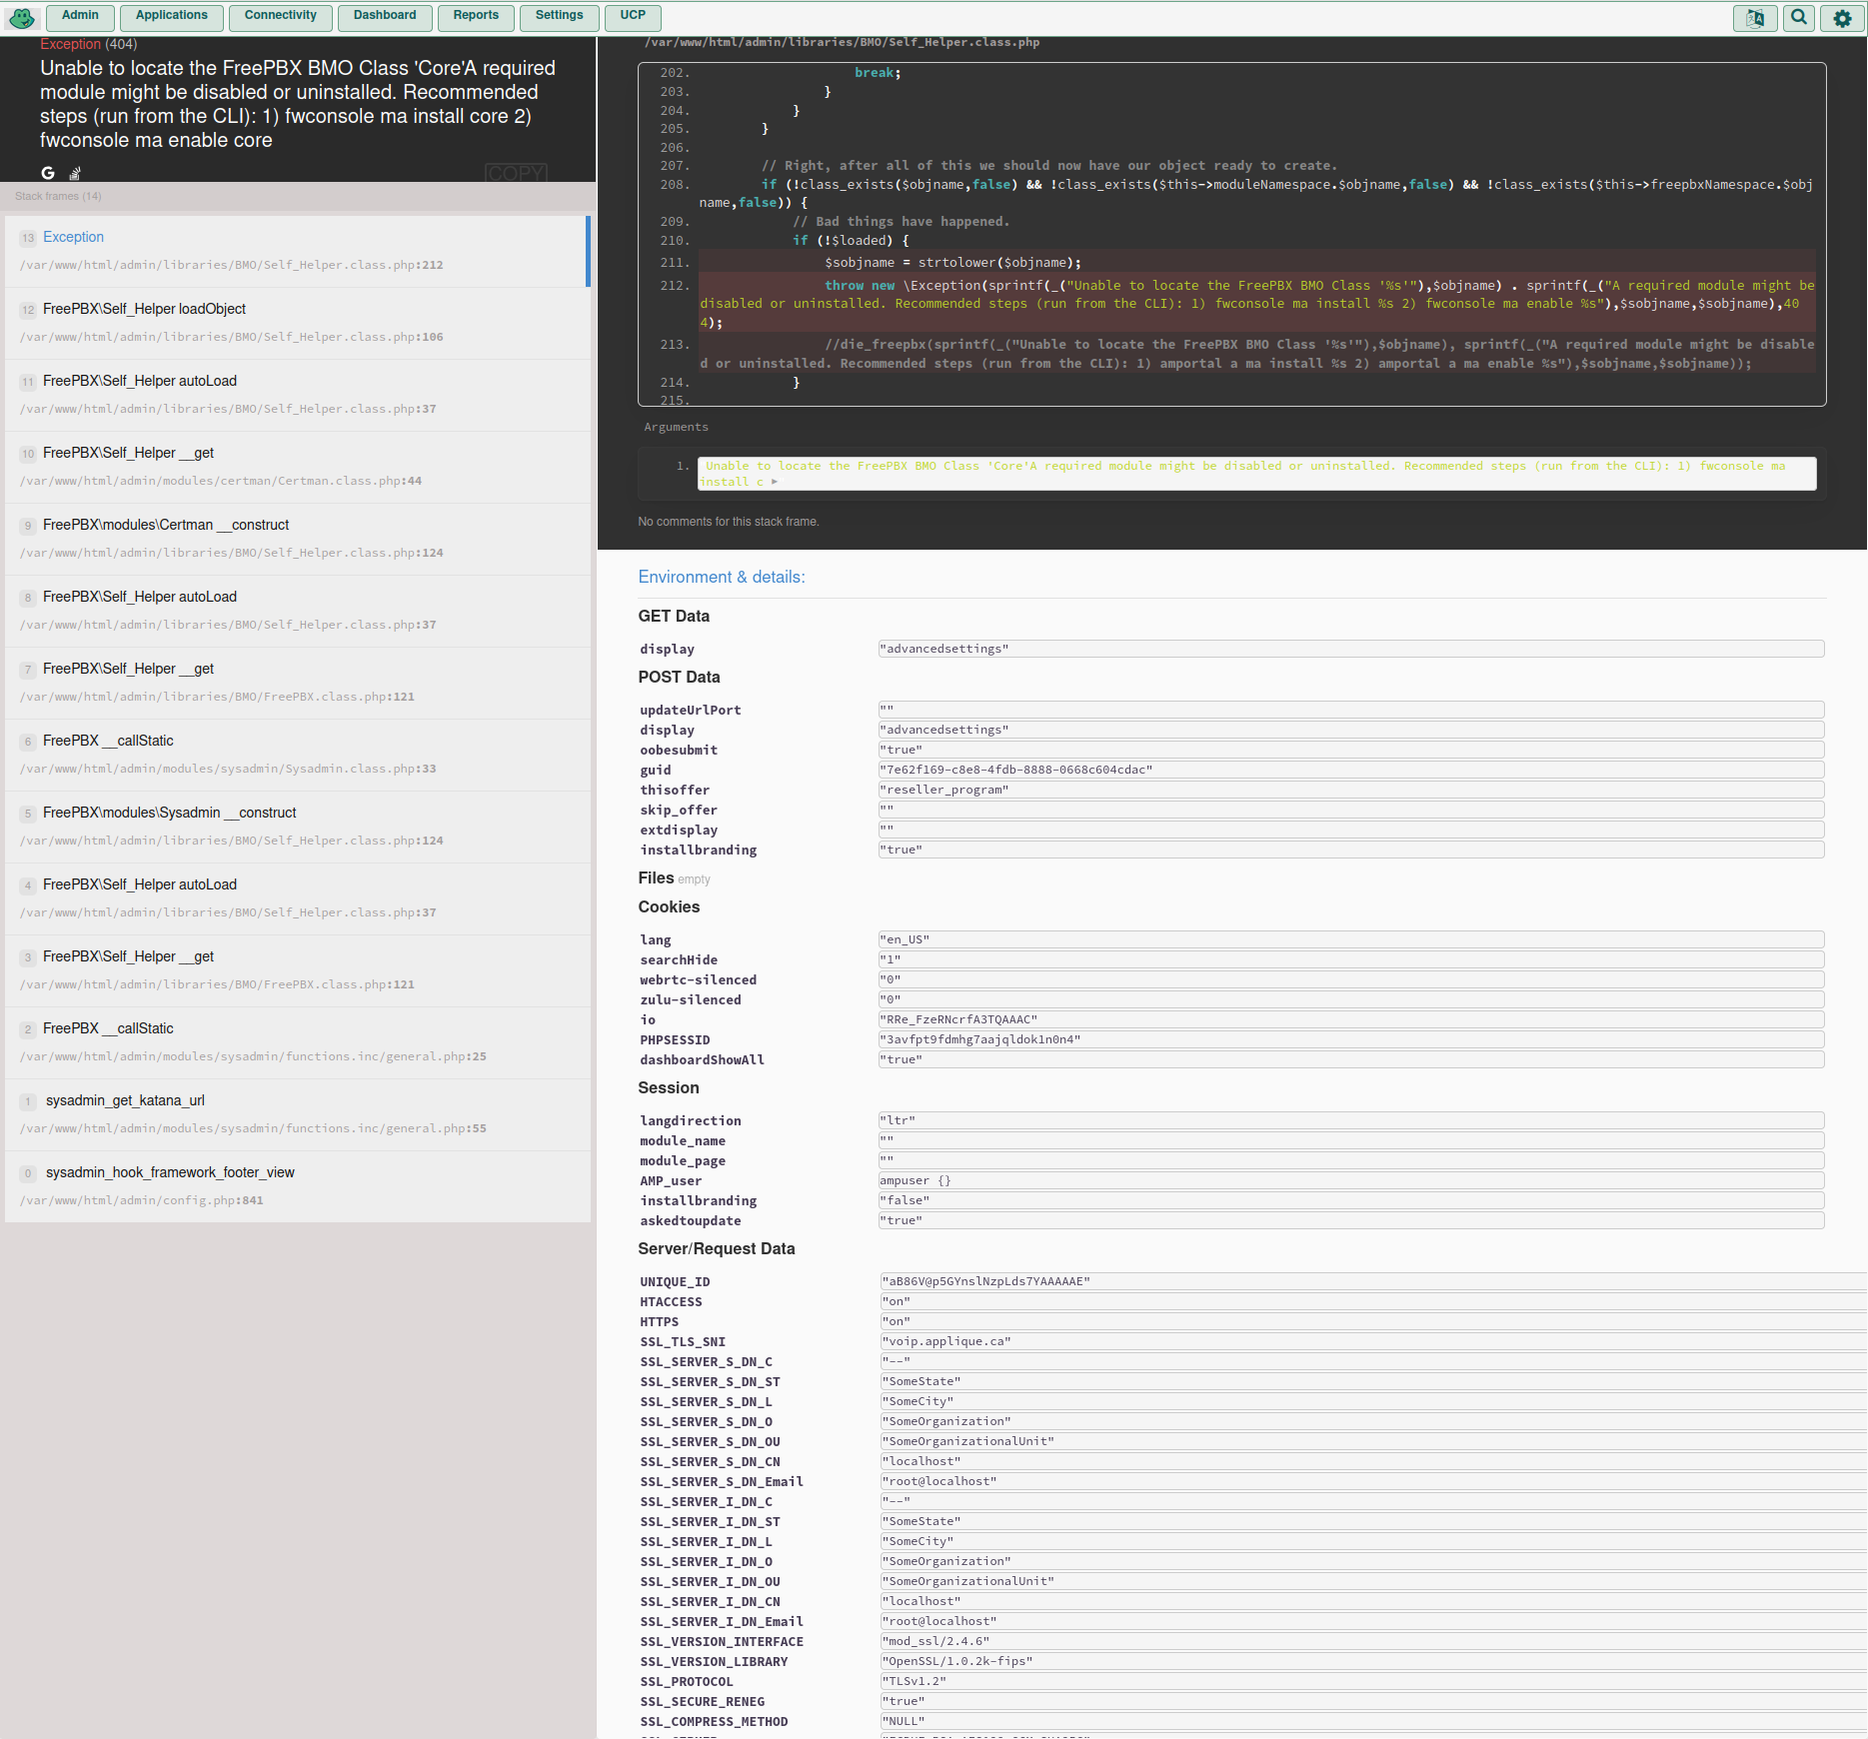Click the Stack frames (14) label
The width and height of the screenshot is (1868, 1739).
[x=58, y=196]
